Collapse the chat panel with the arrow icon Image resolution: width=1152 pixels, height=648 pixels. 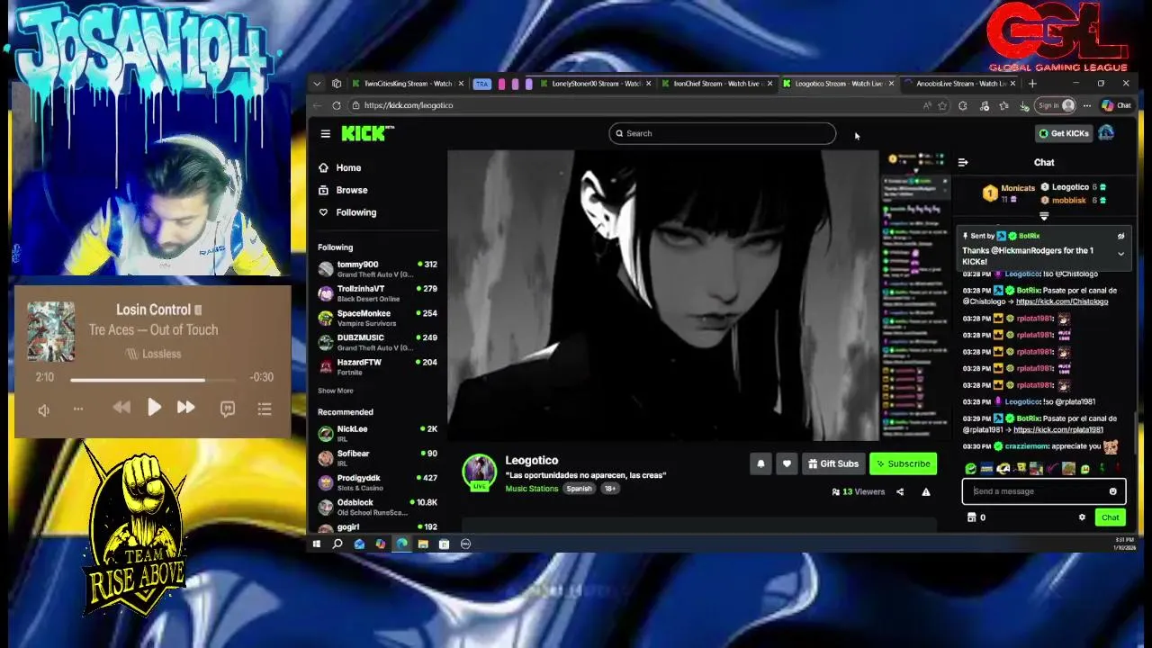tap(963, 163)
